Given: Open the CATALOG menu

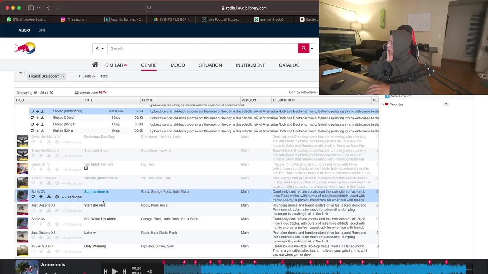Looking at the screenshot, I should click(289, 65).
